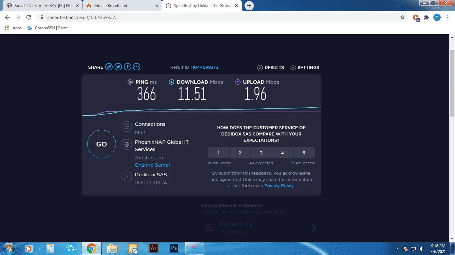Click the page vertical scrollbar
This screenshot has height=255, width=455.
(x=452, y=83)
